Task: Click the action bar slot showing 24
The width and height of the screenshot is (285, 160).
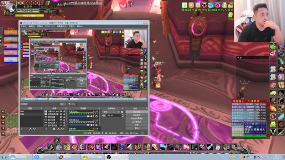Action: (x=67, y=147)
